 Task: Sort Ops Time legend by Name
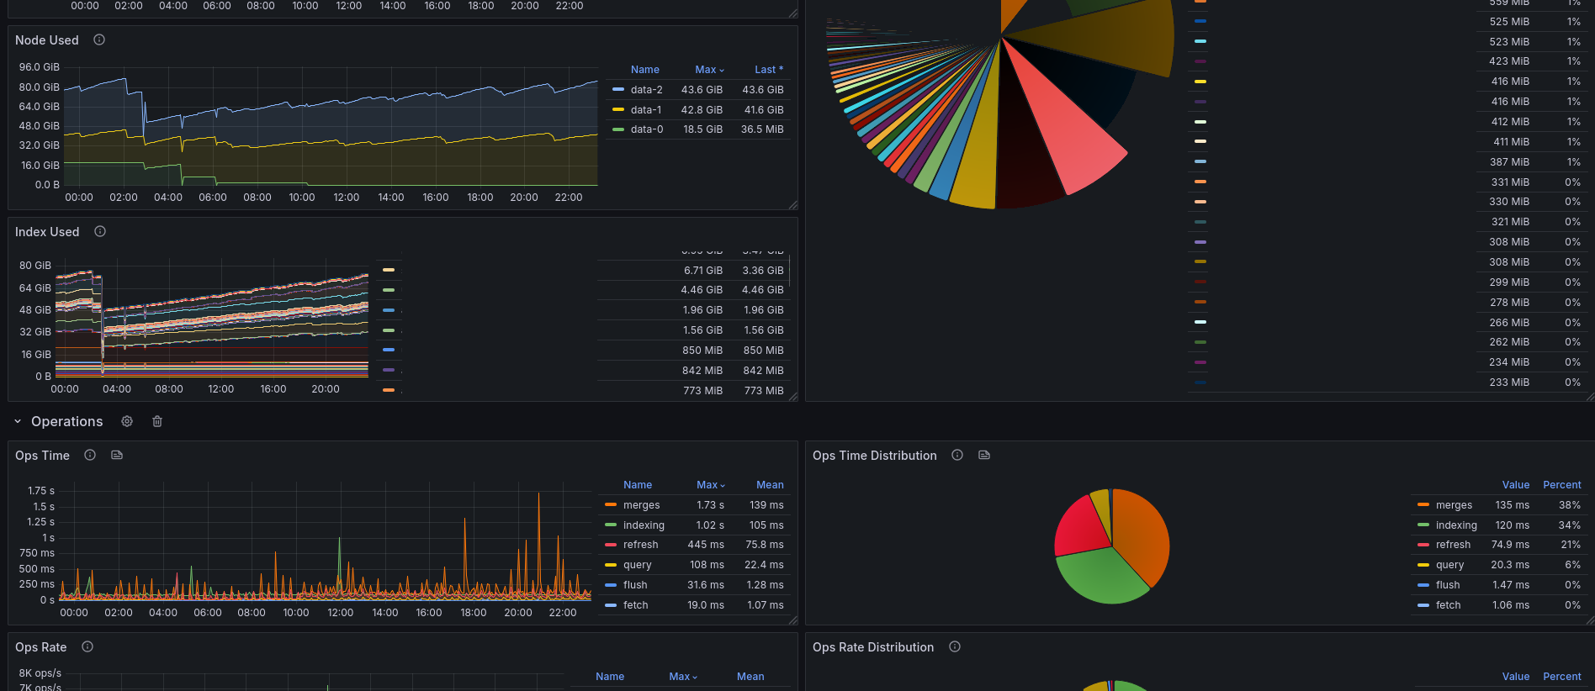click(x=638, y=485)
